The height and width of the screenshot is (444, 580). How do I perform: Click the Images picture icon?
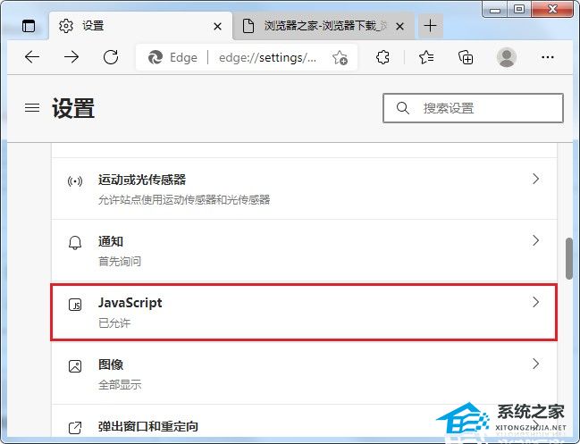pyautogui.click(x=75, y=366)
